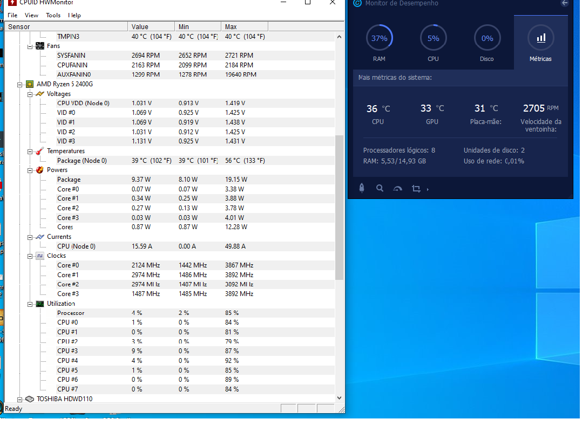Collapse the Utilization tree node
This screenshot has height=426, width=582.
click(30, 304)
